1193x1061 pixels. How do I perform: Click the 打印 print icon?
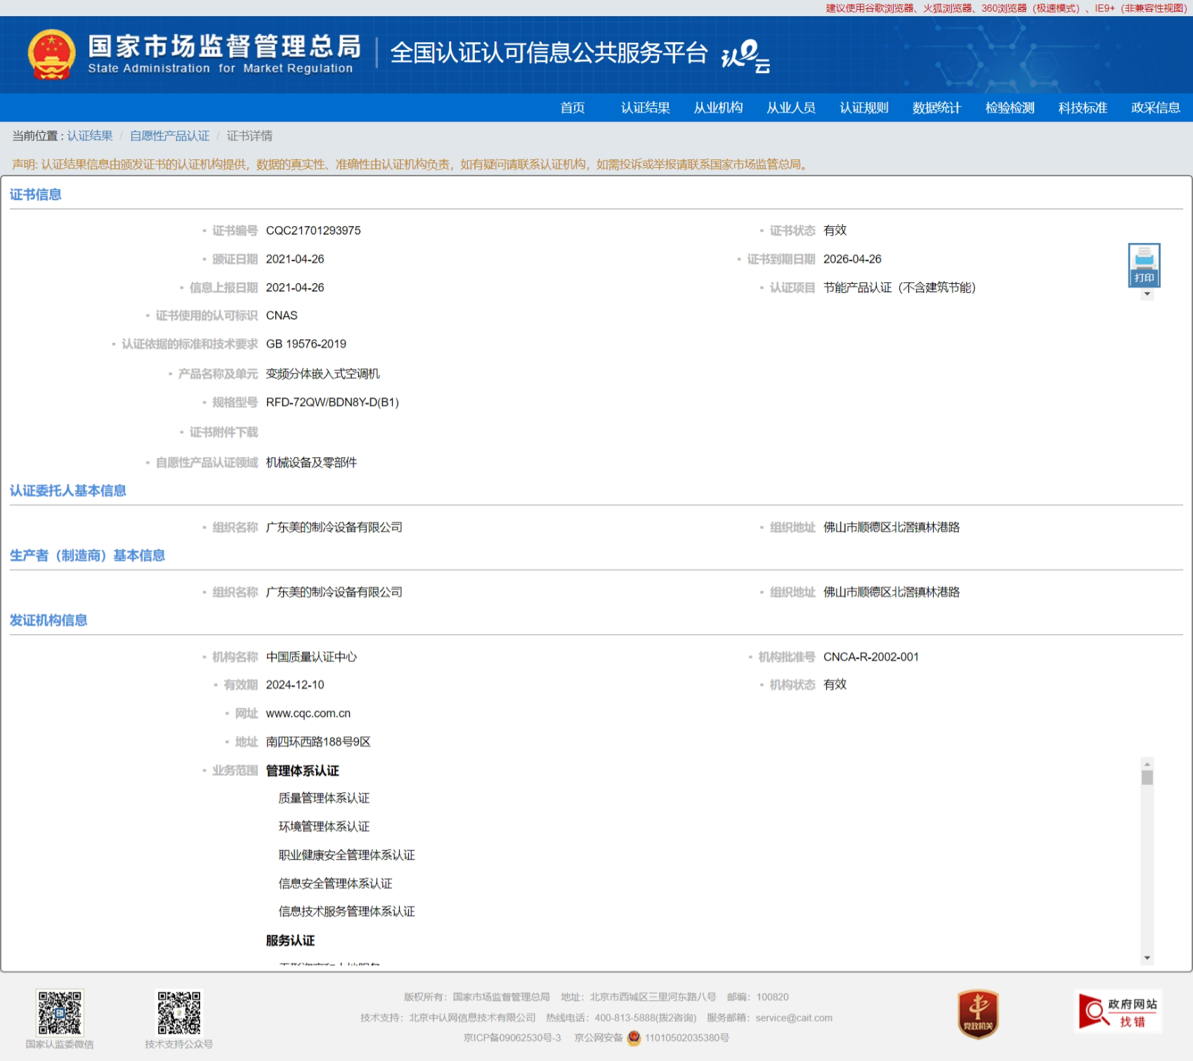tap(1144, 265)
